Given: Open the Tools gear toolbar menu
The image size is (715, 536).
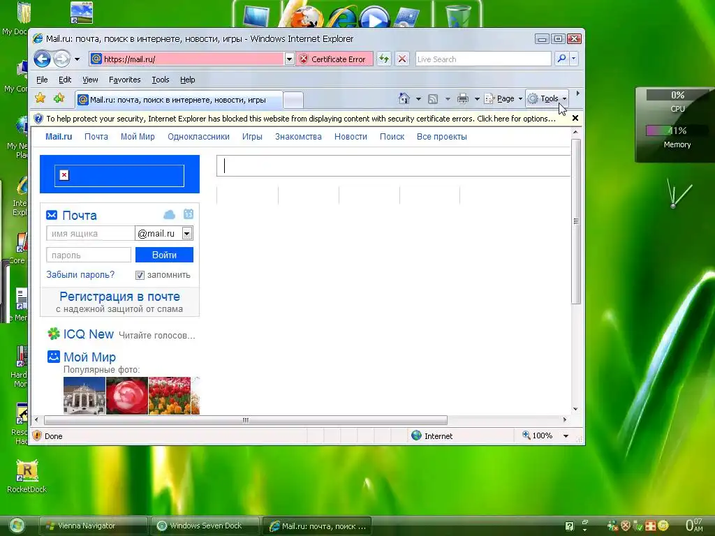Looking at the screenshot, I should (x=547, y=99).
